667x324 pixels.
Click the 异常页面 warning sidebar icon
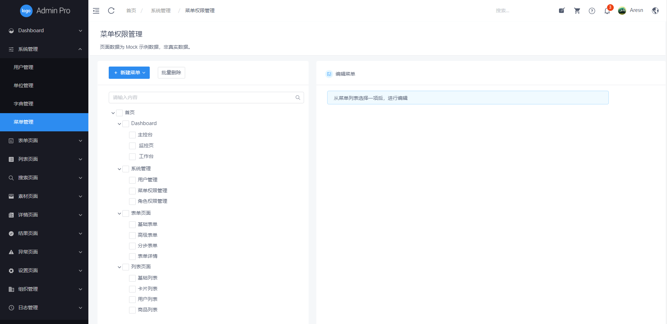[11, 252]
